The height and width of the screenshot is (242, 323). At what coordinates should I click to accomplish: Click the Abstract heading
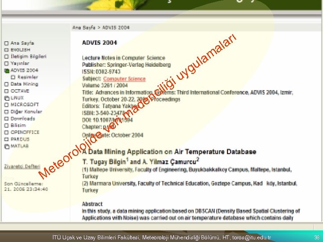92,204
